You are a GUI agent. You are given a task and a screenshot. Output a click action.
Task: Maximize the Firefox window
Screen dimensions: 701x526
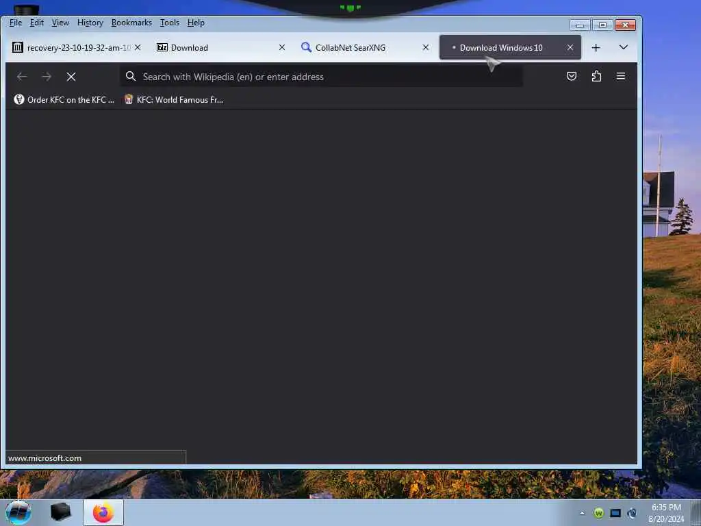pyautogui.click(x=602, y=25)
